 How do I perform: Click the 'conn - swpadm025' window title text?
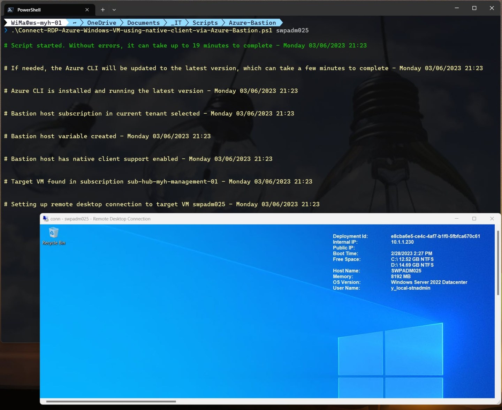click(x=100, y=219)
